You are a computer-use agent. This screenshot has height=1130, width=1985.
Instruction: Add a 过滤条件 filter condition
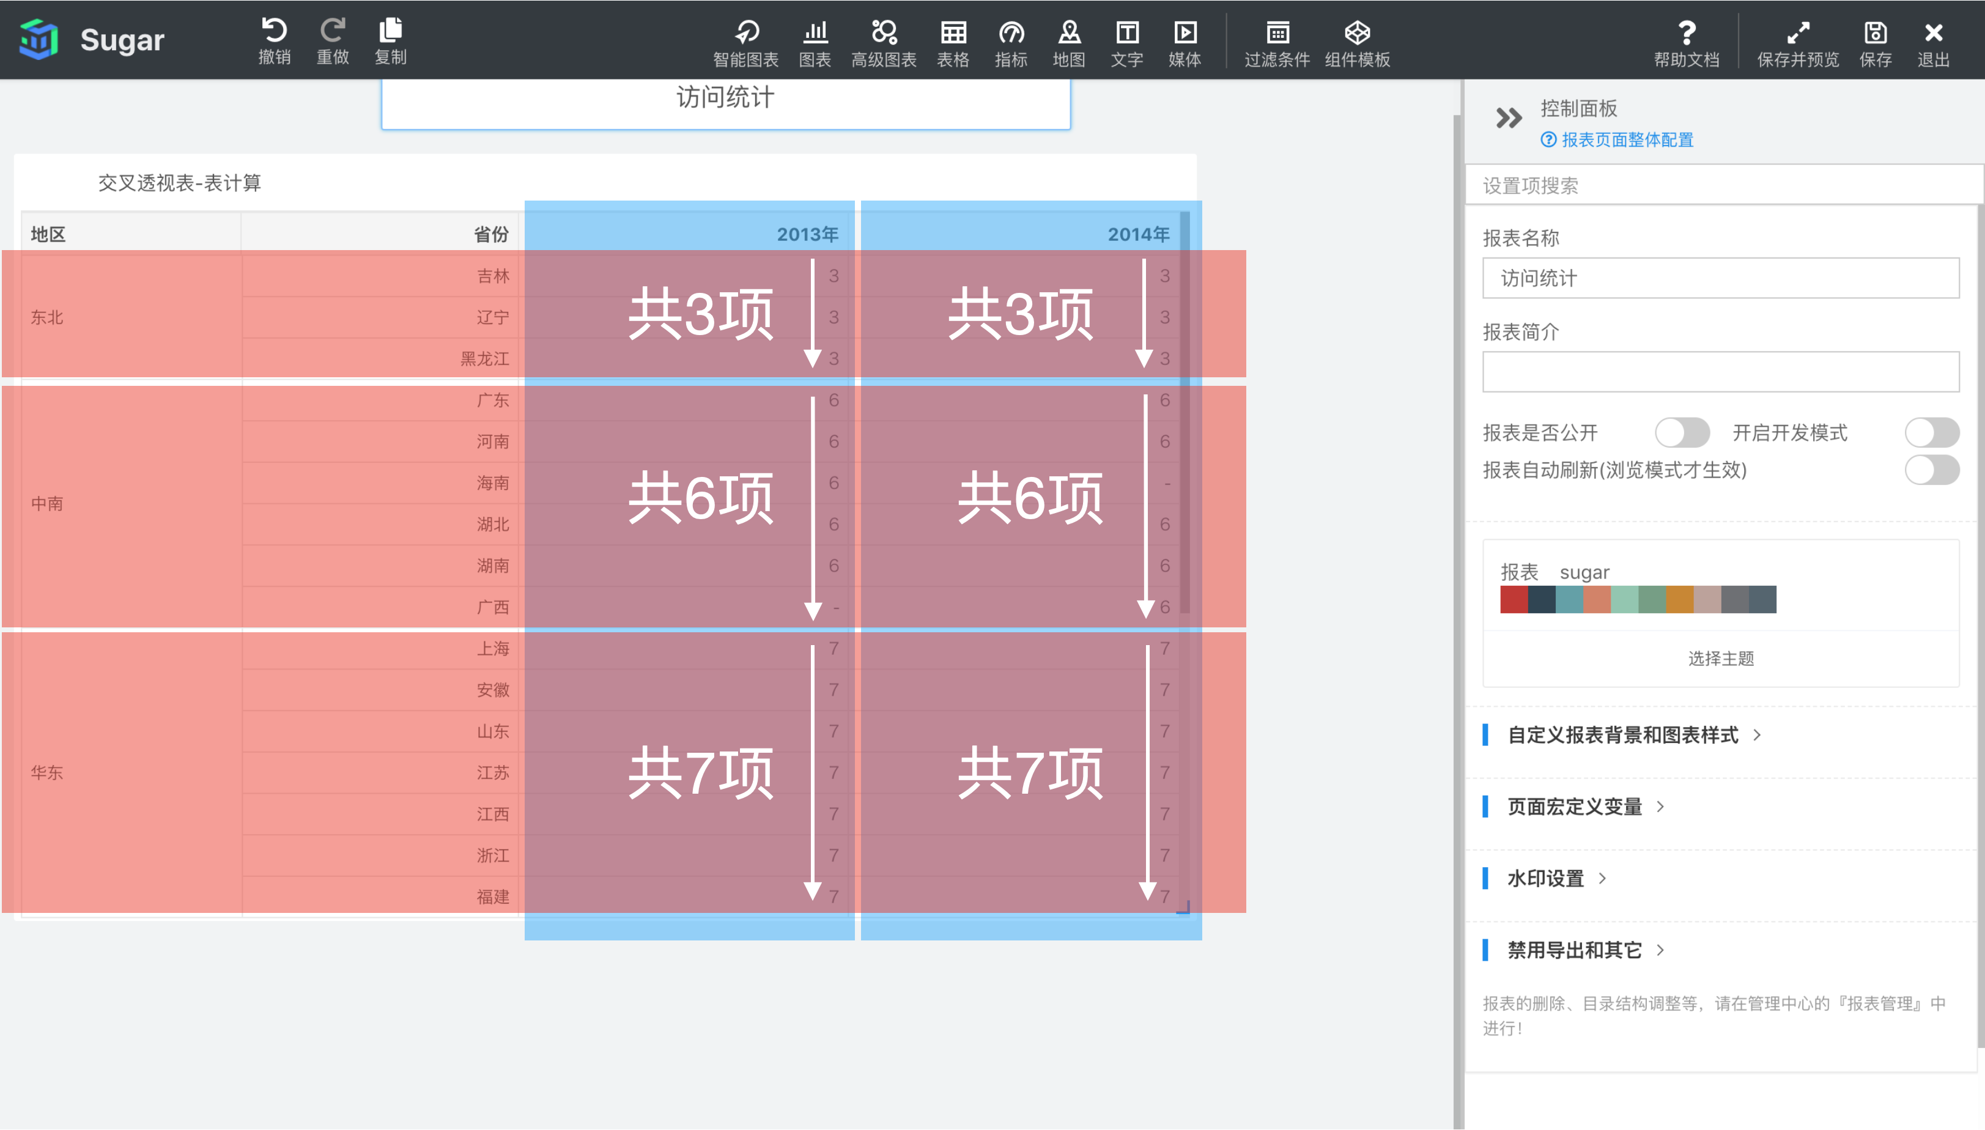(1277, 43)
